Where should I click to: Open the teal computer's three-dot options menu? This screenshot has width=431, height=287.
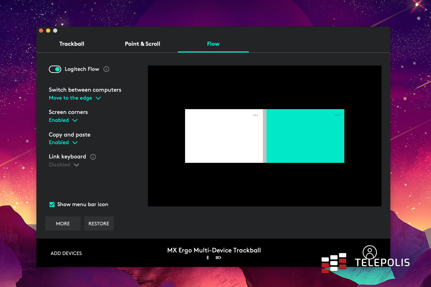click(337, 115)
